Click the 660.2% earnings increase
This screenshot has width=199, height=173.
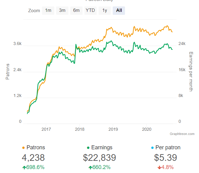[101, 167]
